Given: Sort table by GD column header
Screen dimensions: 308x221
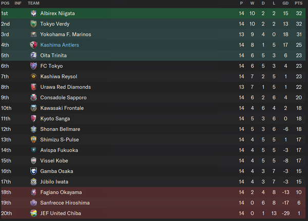Looking at the screenshot, I should point(285,4).
